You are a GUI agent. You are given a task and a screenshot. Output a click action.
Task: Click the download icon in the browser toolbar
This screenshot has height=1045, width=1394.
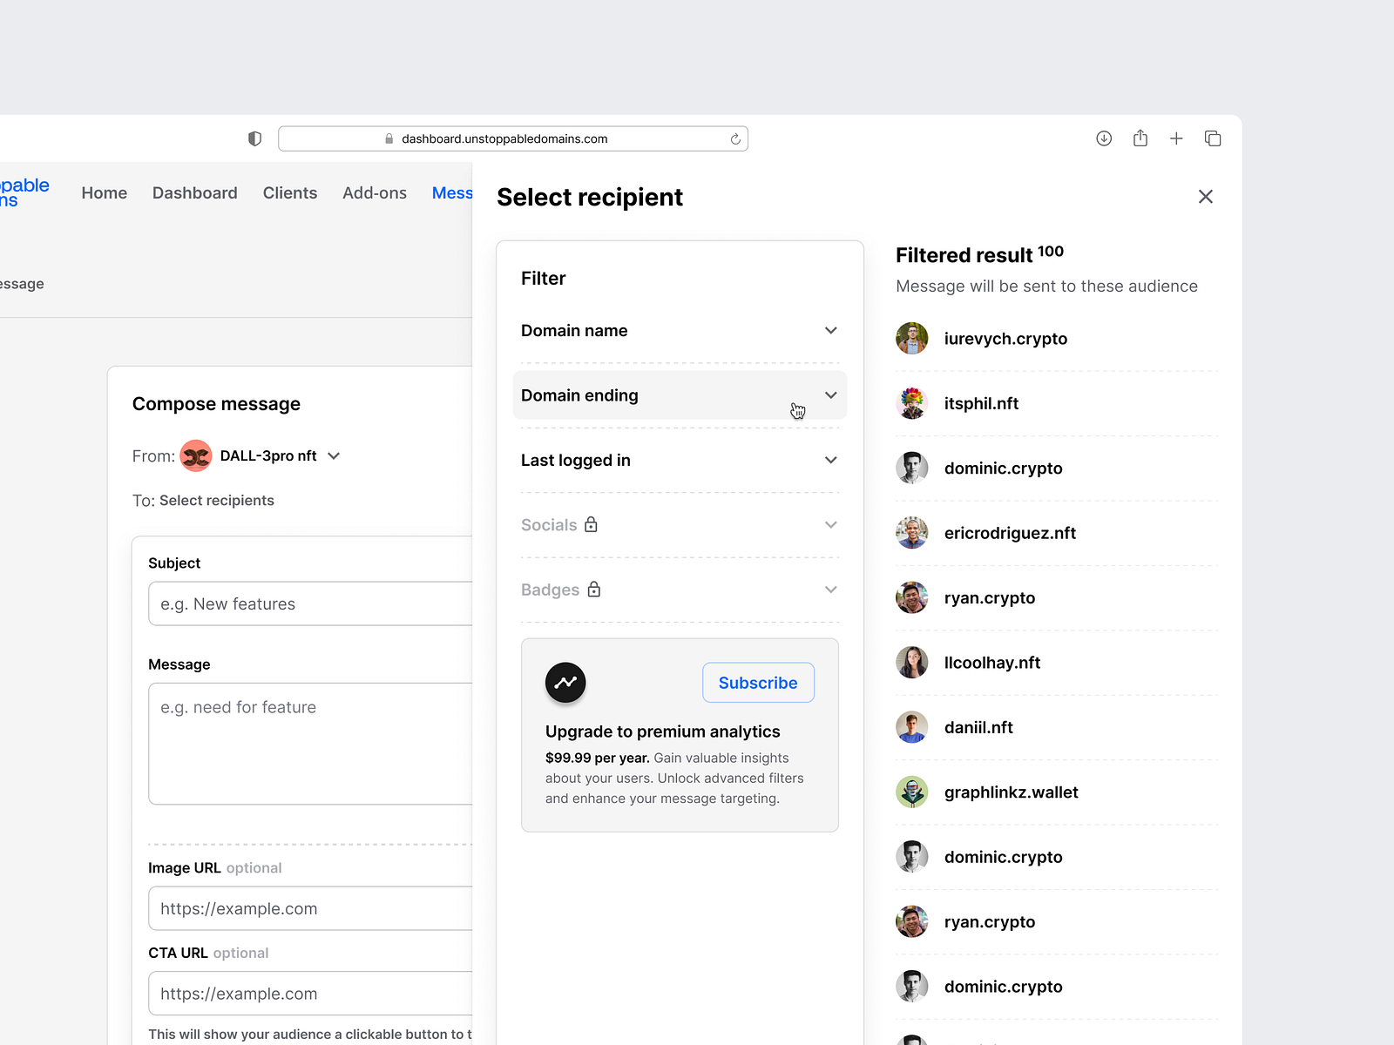(x=1103, y=138)
